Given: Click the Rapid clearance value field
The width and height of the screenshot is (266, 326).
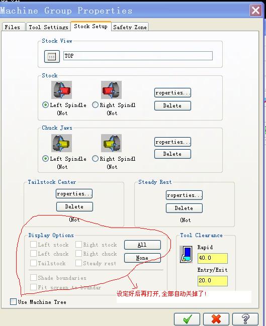Looking at the screenshot, I should point(213,258).
